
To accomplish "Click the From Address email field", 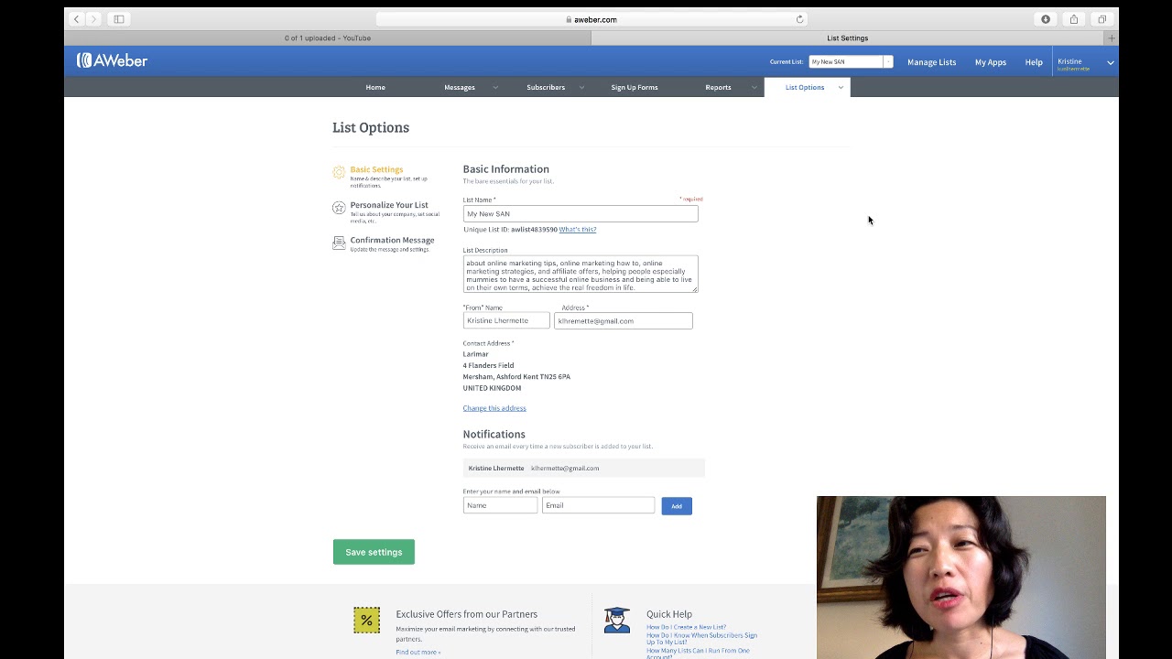I will (624, 320).
